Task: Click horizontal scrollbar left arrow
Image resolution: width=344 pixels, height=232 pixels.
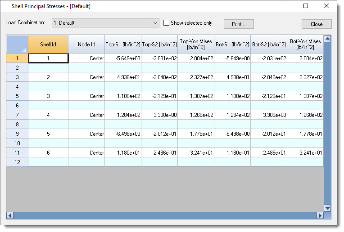Action: tap(10, 216)
